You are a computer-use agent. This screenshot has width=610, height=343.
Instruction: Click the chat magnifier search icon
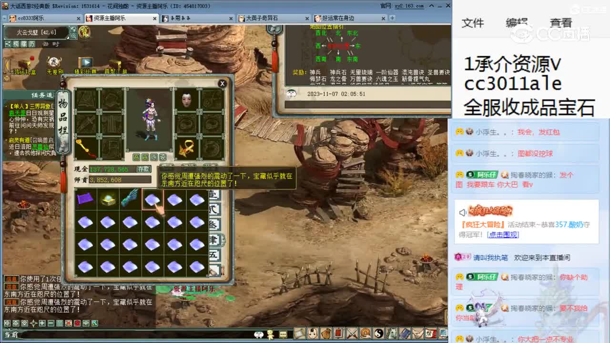point(94,323)
